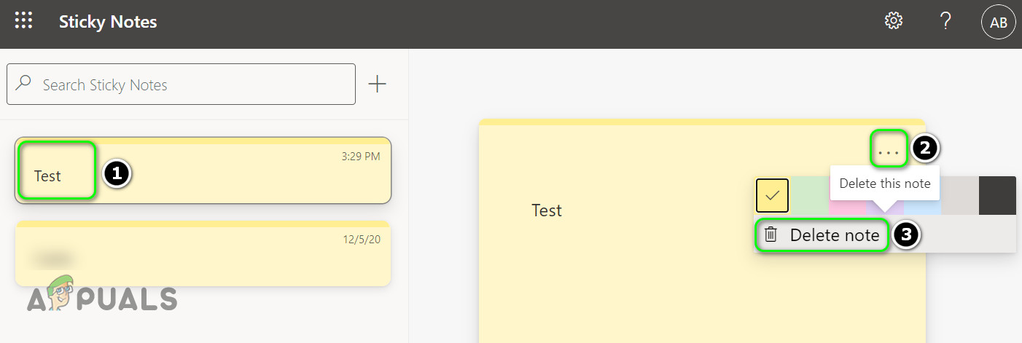Choose the Delete note menu entry
The width and height of the screenshot is (1022, 343).
click(x=834, y=234)
